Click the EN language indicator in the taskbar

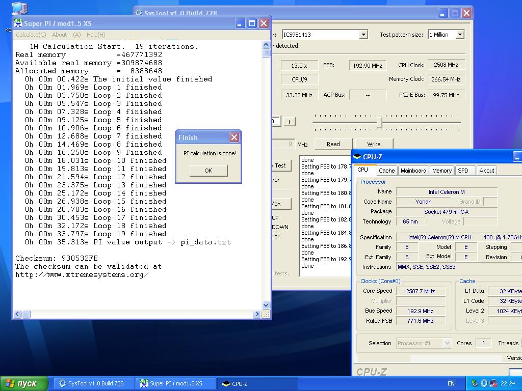[x=451, y=383]
